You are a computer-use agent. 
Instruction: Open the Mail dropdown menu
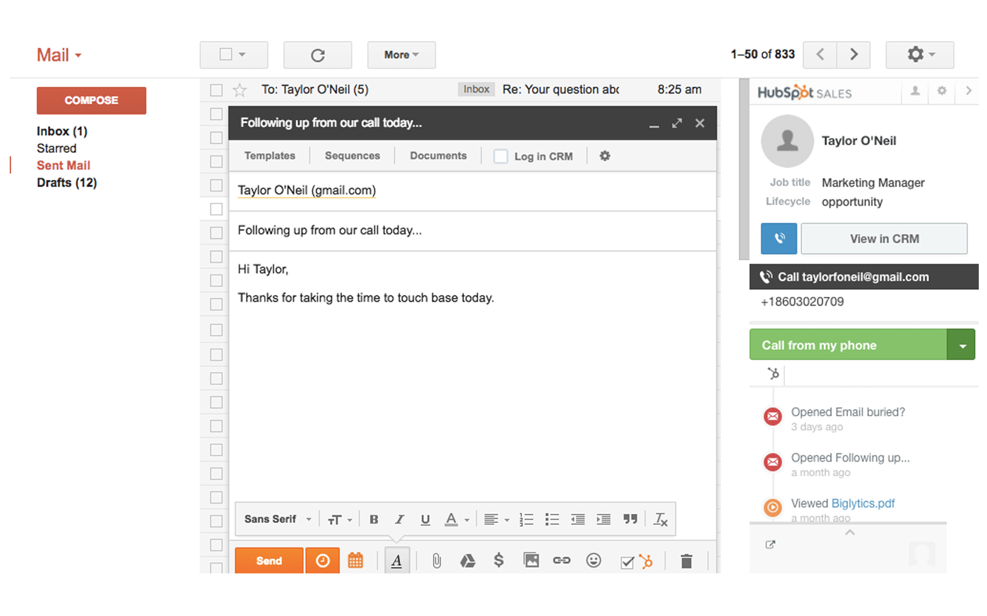[x=59, y=55]
